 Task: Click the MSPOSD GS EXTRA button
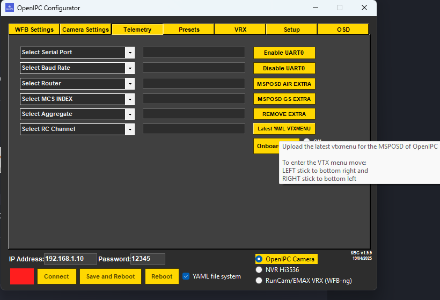[x=284, y=99]
